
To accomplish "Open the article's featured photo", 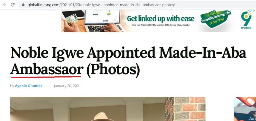I will (108, 109).
